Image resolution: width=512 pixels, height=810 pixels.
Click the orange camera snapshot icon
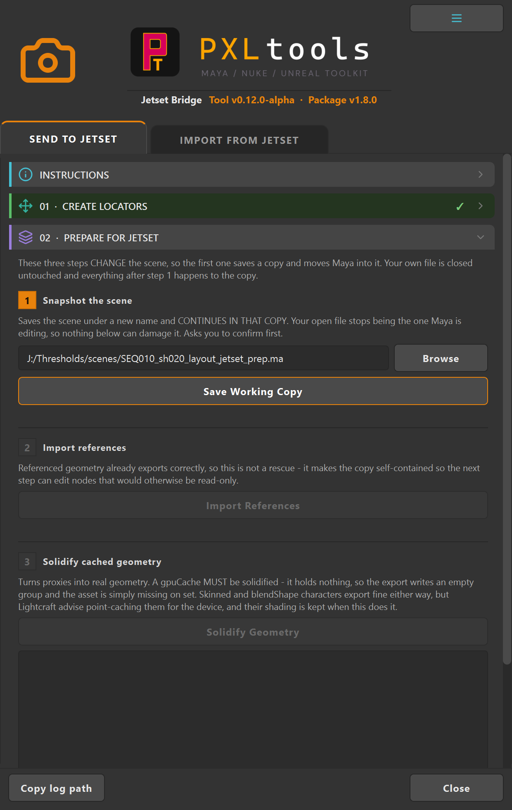tap(48, 60)
